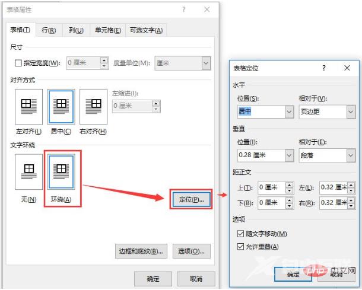Enable the 指定宽度 checkbox

pyautogui.click(x=18, y=63)
